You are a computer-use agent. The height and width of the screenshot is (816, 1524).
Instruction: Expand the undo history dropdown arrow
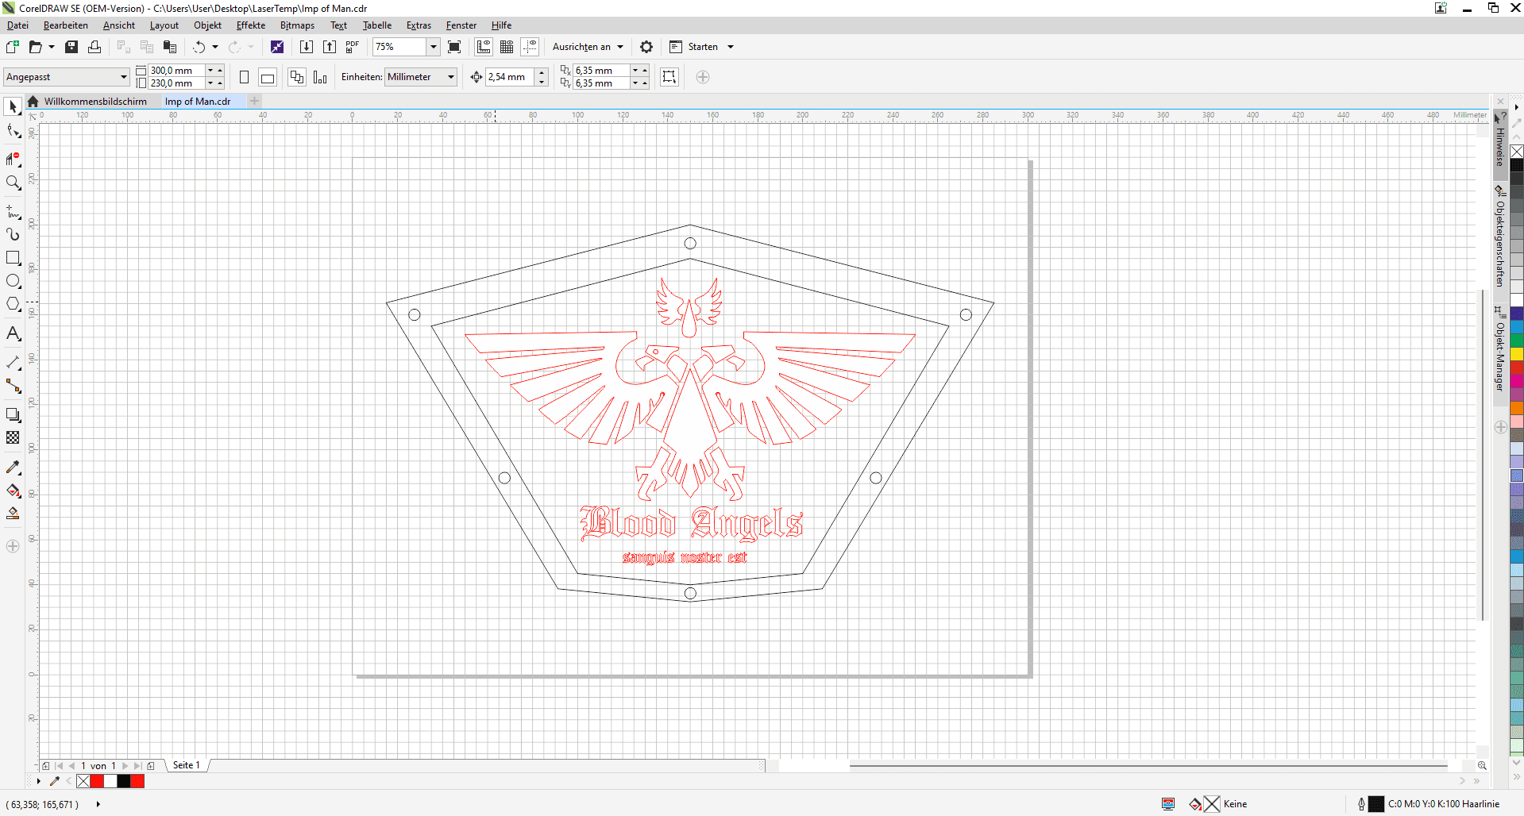pyautogui.click(x=215, y=47)
